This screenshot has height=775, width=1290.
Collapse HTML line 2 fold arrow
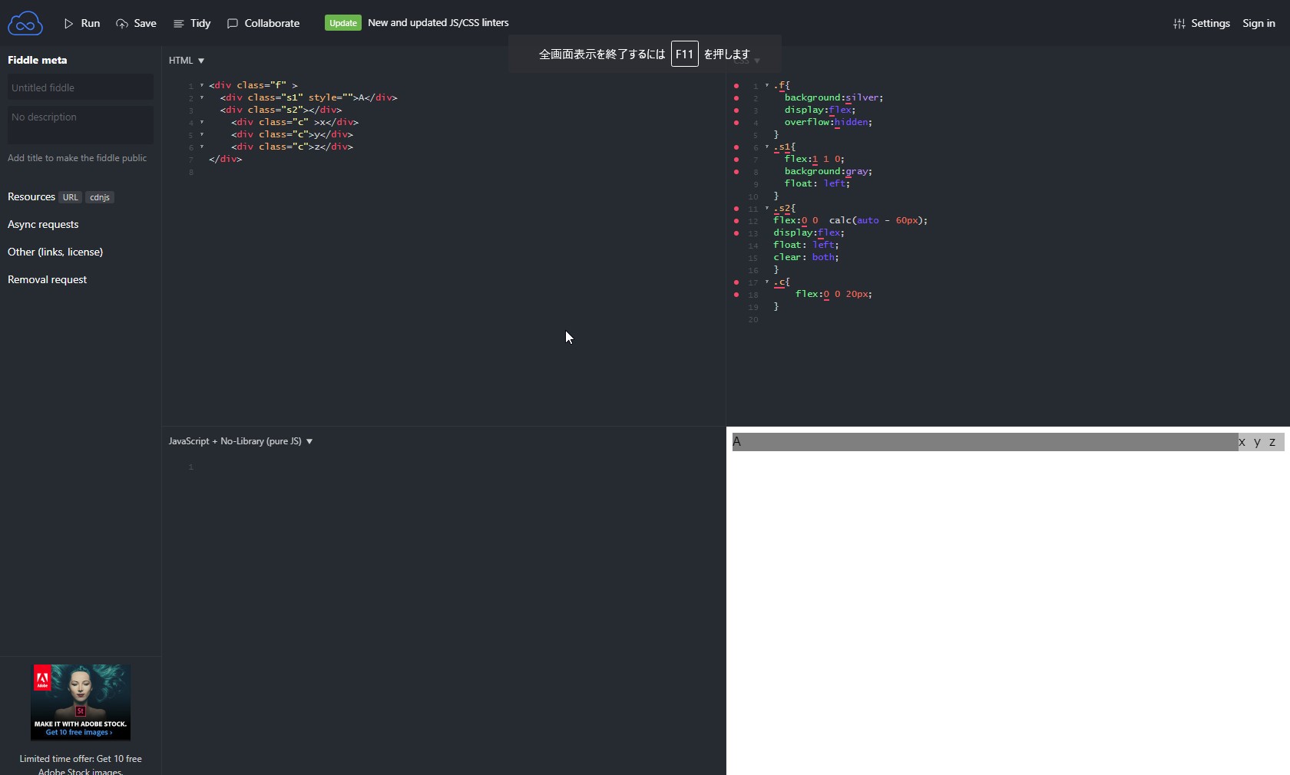click(202, 97)
